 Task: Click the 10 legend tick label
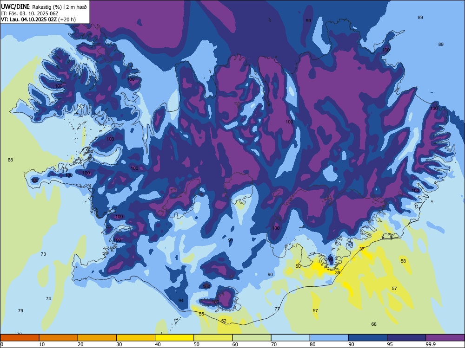42,344
